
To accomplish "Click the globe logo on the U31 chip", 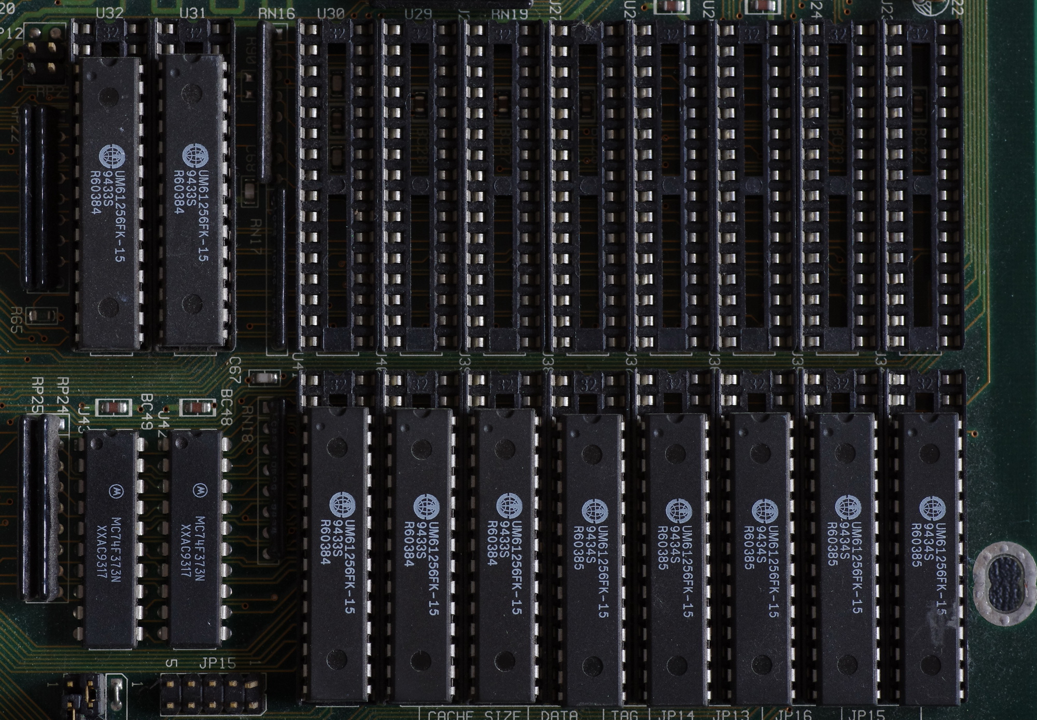I will pos(195,156).
